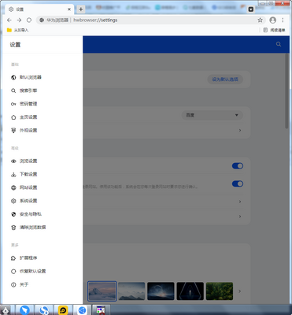Open the yellow P app on the taskbar

pyautogui.click(x=63, y=310)
